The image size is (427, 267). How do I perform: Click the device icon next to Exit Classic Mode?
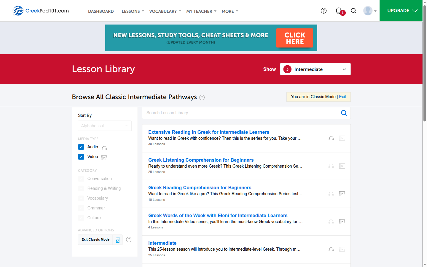pyautogui.click(x=118, y=240)
